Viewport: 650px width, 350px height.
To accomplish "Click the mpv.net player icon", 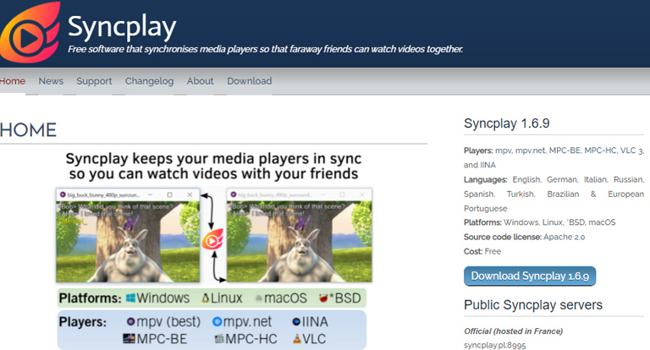I will coord(218,322).
